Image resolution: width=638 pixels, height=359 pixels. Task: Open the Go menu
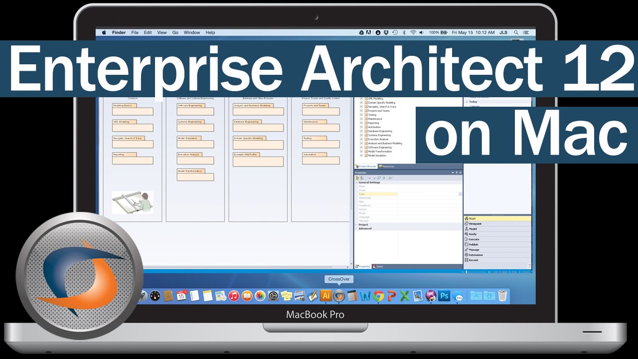[175, 32]
